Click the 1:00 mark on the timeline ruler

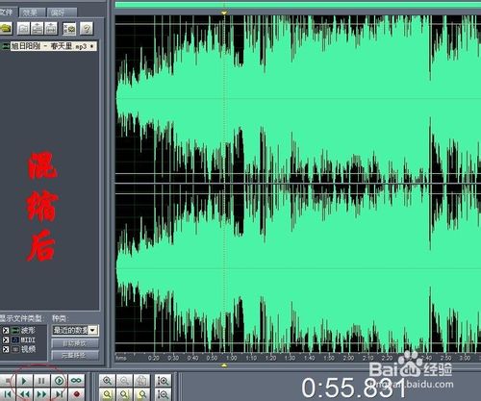[232, 358]
